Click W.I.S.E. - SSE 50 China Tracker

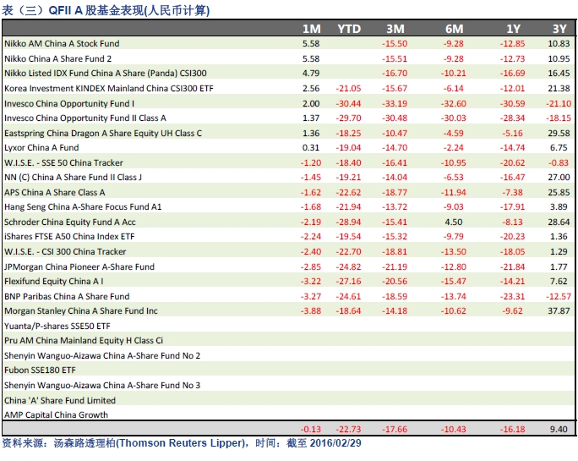tap(63, 162)
